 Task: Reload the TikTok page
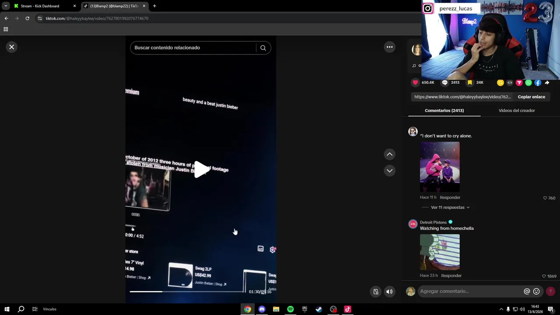(x=27, y=18)
